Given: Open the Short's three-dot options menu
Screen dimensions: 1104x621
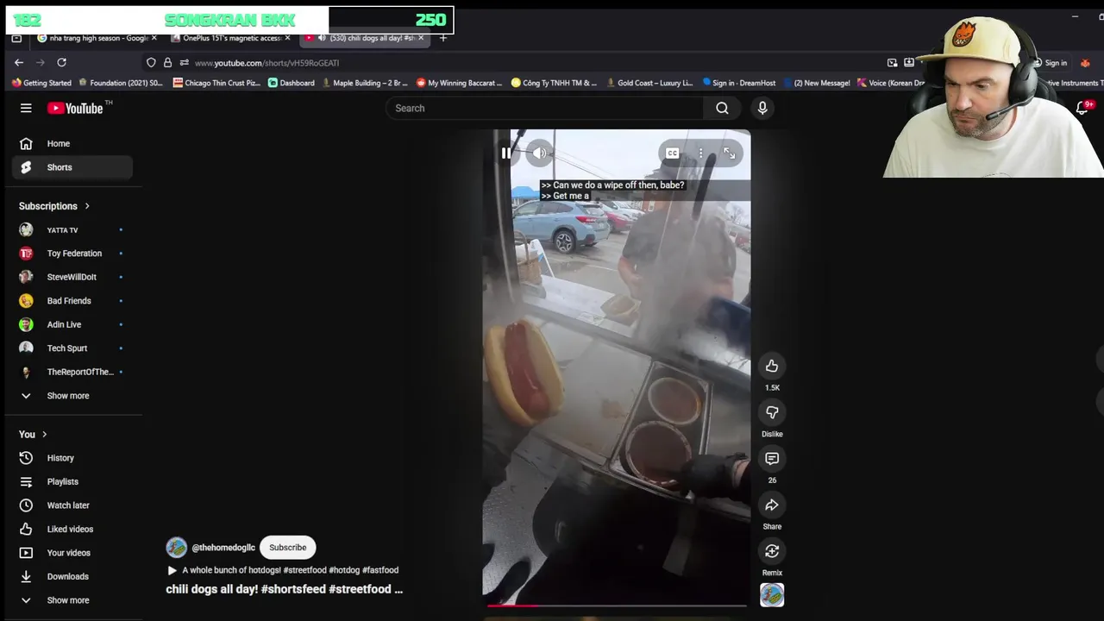Looking at the screenshot, I should coord(700,154).
